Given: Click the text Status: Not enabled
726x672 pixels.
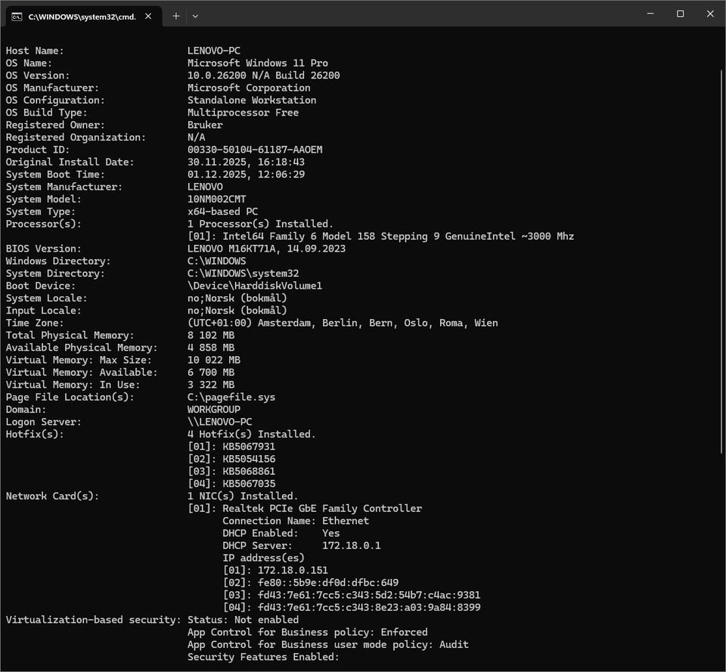Looking at the screenshot, I should click(x=243, y=620).
